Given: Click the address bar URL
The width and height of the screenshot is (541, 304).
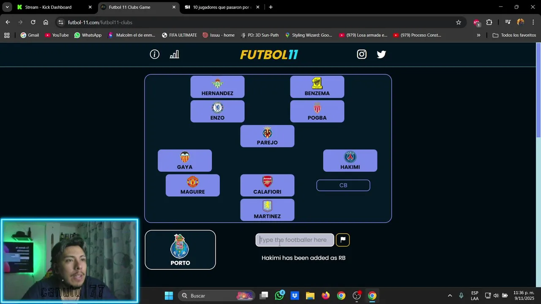Looking at the screenshot, I should click(x=100, y=22).
